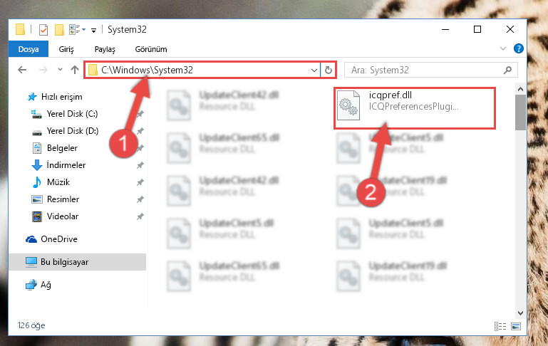The image size is (548, 346).
Task: Select the icqpref.dll file
Action: (x=415, y=108)
